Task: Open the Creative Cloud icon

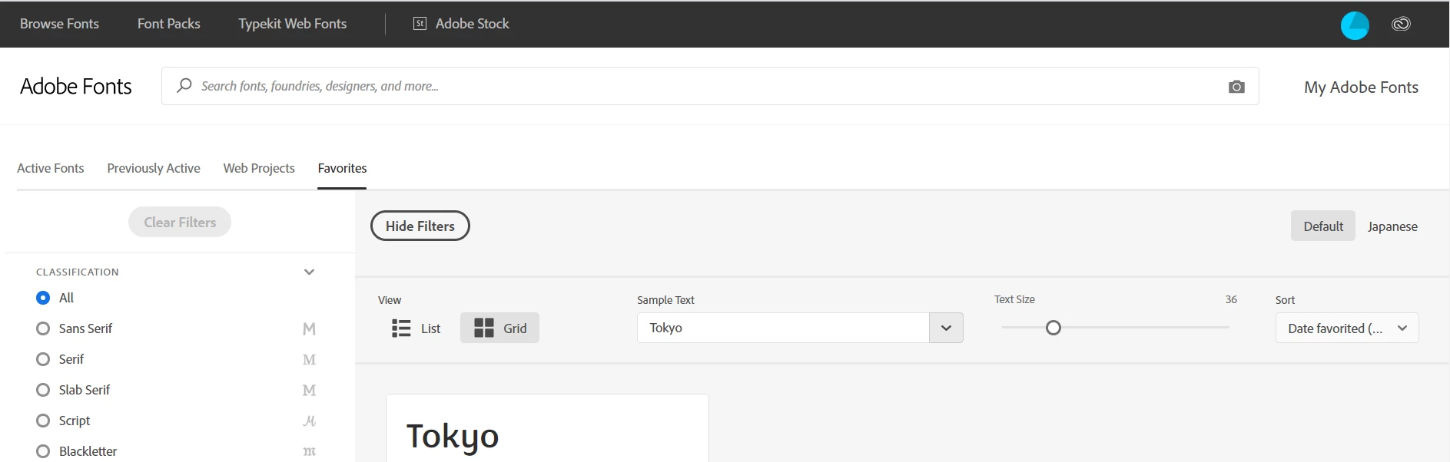Action: click(x=1401, y=24)
